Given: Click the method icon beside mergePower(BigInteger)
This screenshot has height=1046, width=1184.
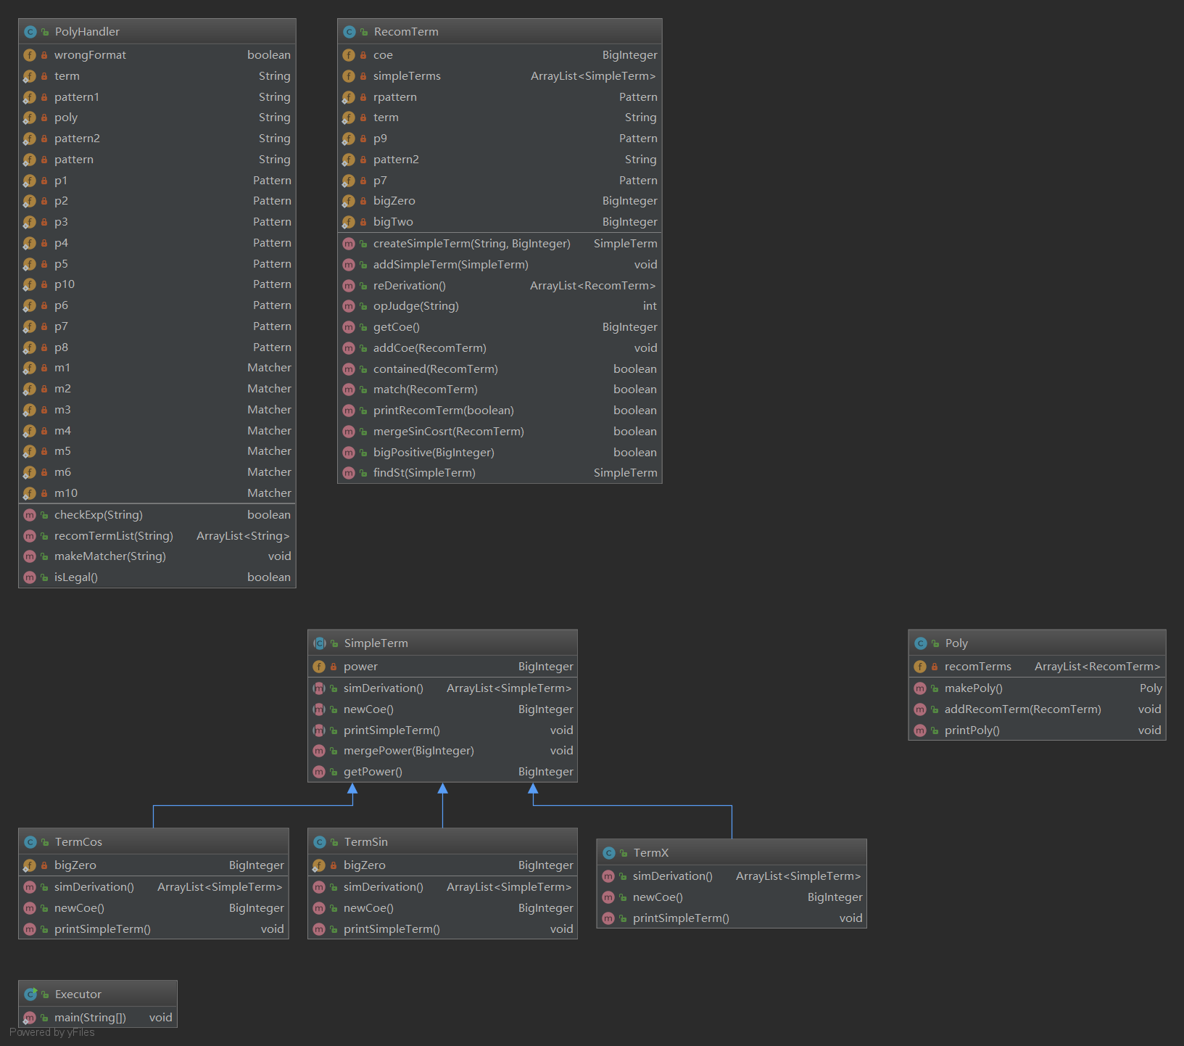Looking at the screenshot, I should 318,751.
